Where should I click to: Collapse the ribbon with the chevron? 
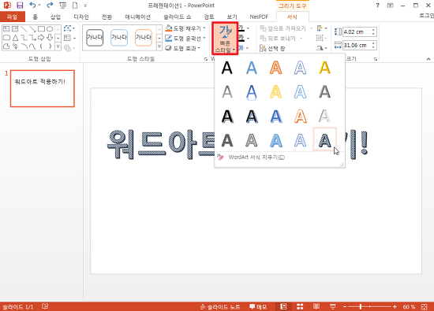[x=428, y=59]
